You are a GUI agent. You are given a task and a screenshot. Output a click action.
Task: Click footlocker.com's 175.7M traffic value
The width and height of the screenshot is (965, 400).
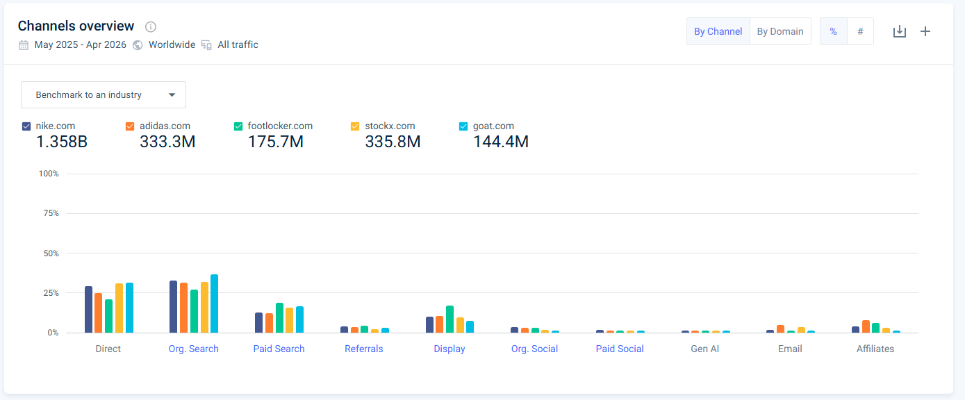(276, 142)
